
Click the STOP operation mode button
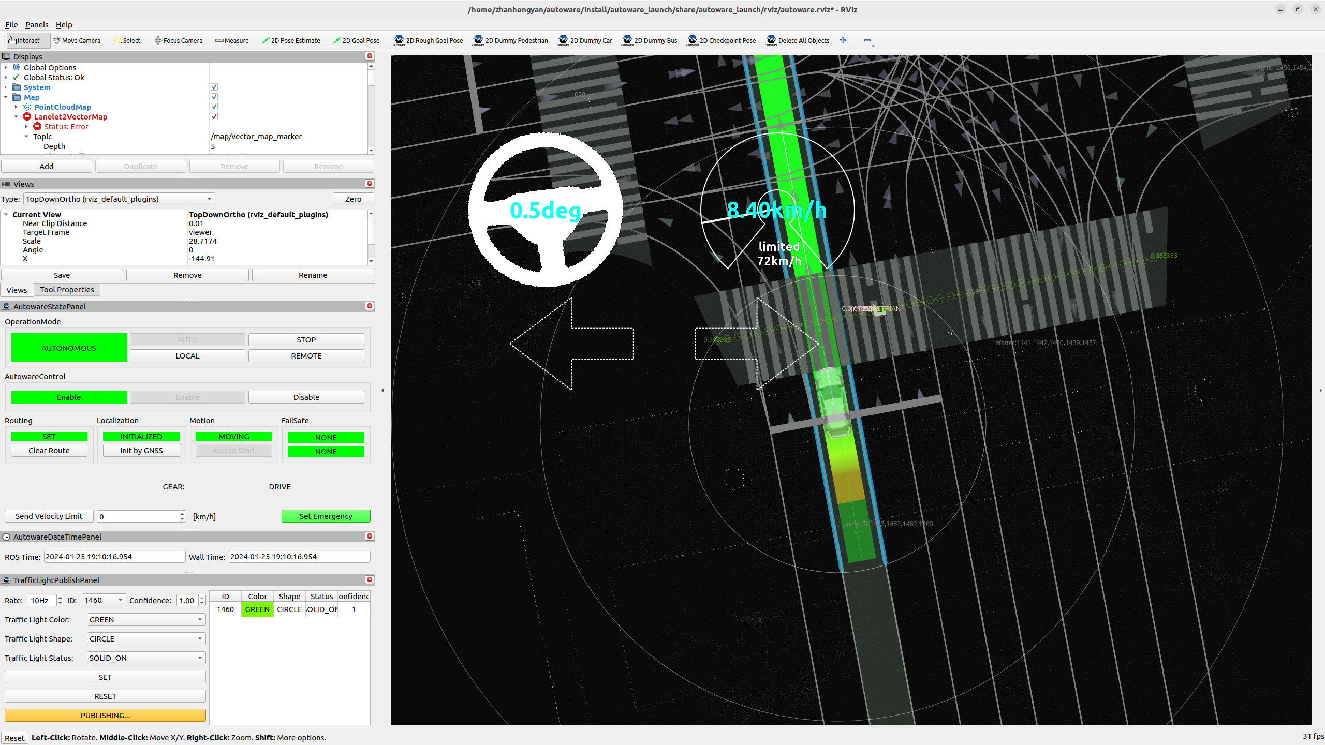pos(306,339)
